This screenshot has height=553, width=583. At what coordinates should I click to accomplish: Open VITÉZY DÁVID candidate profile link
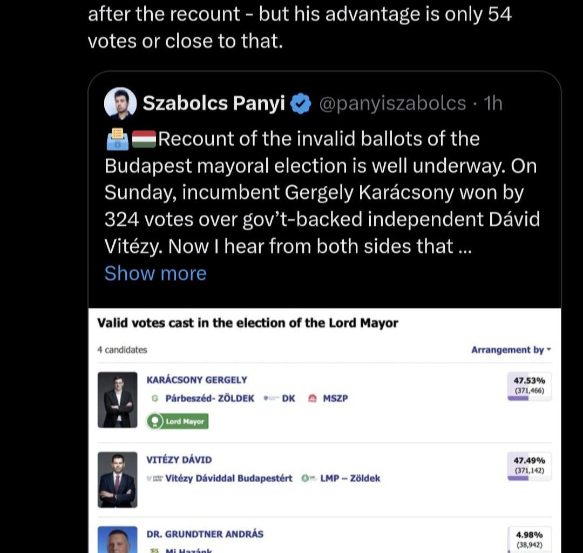178,459
